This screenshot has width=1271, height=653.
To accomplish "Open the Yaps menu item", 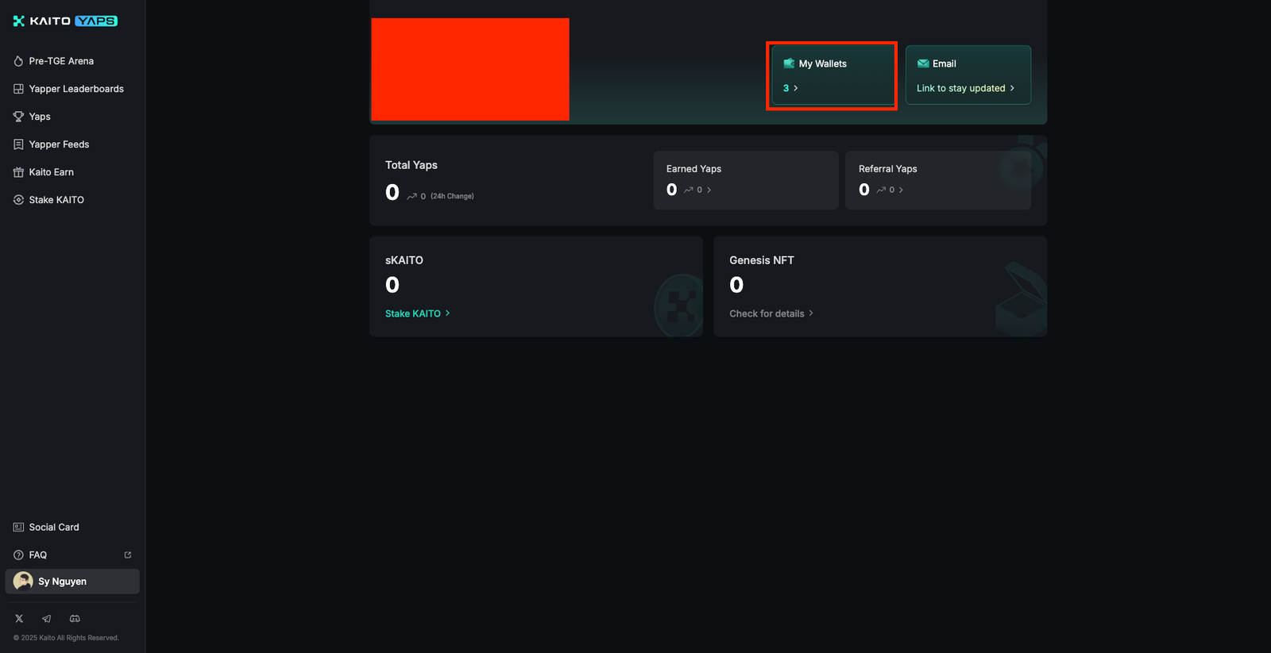I will pos(40,117).
